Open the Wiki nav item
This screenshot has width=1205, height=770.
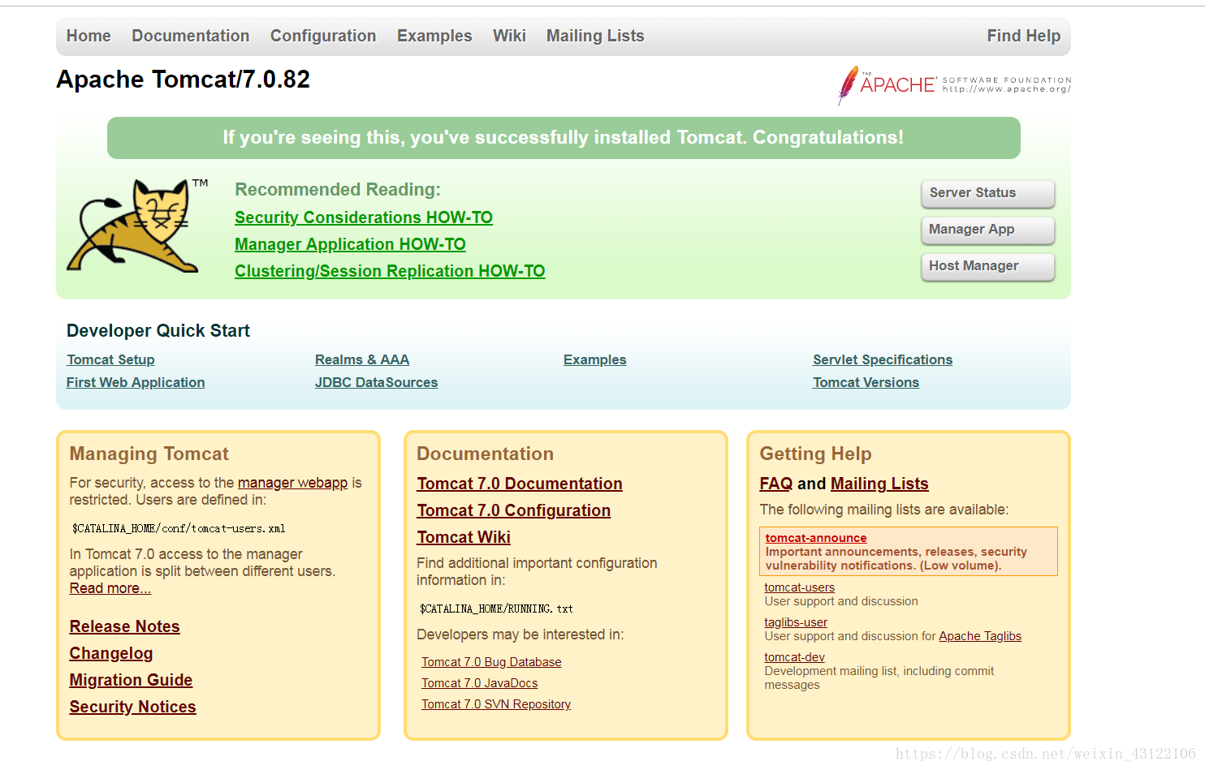pyautogui.click(x=509, y=36)
